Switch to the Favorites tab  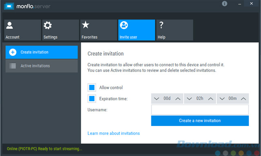99,30
